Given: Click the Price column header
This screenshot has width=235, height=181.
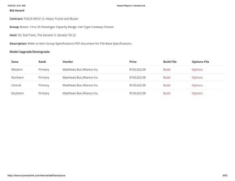Looking at the screenshot, I should (x=133, y=62).
